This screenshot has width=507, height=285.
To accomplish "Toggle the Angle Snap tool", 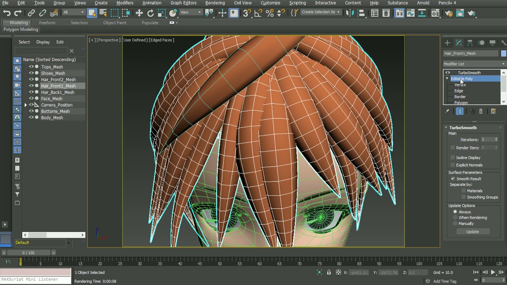I will point(258,13).
